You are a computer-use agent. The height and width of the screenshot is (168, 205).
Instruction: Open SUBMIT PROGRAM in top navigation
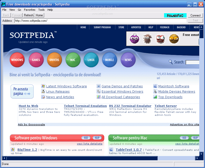[102, 27]
